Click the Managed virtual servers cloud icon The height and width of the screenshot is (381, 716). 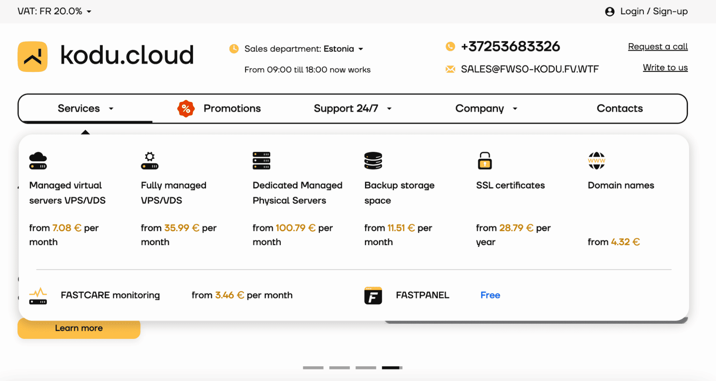click(38, 161)
